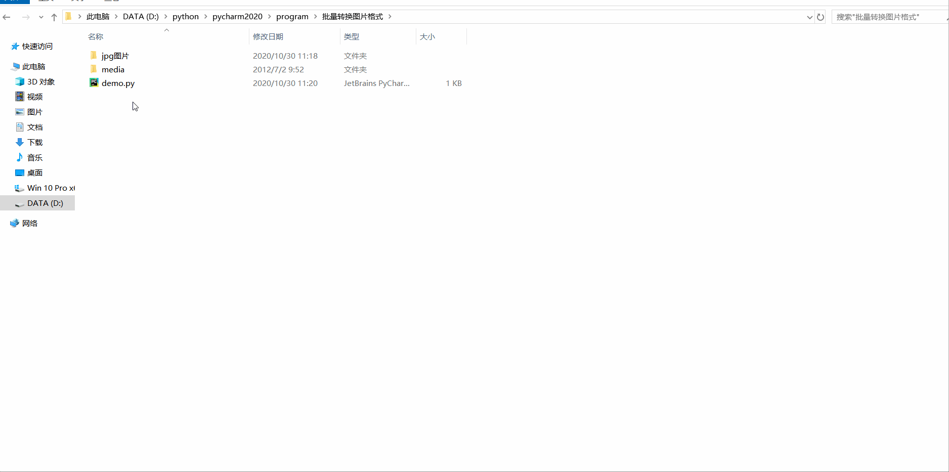Open 快速访问 in the navigation pane
The image size is (949, 472).
point(37,46)
